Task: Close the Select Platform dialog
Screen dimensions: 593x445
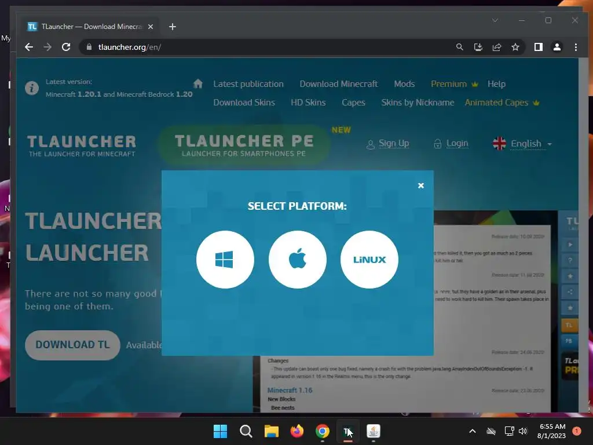Action: point(421,185)
